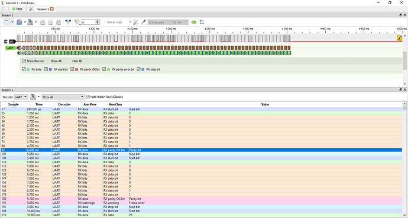Click the Stop acquisition button
Image resolution: width=408 pixels, height=218 pixels.
click(x=17, y=9)
